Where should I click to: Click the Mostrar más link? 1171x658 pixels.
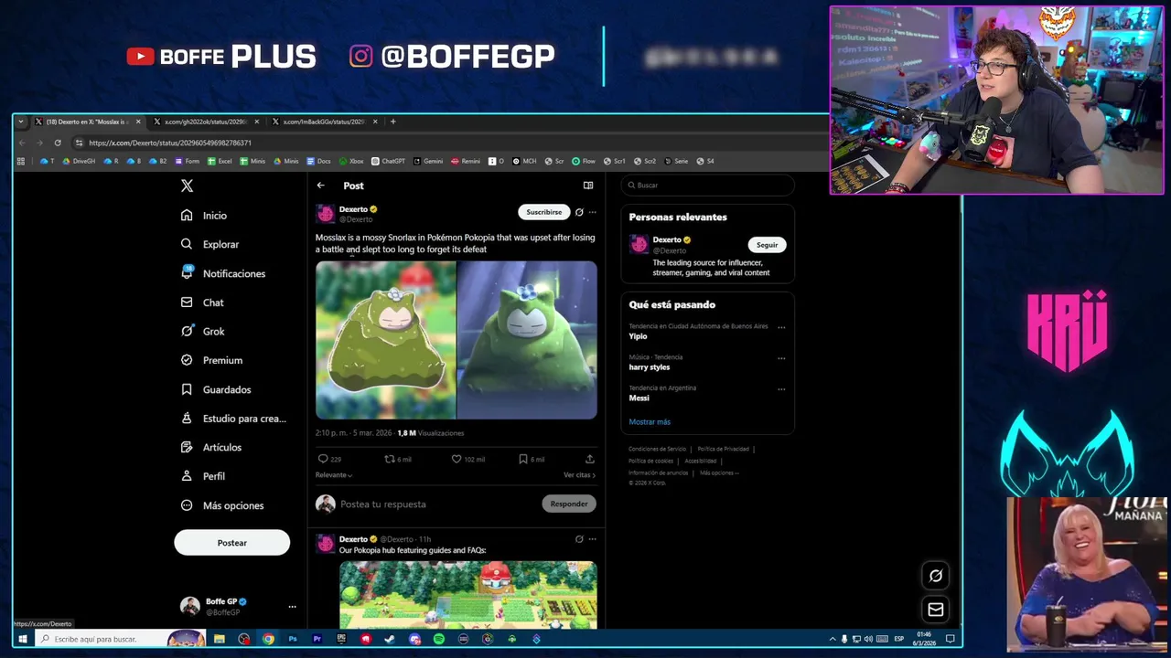tap(650, 422)
